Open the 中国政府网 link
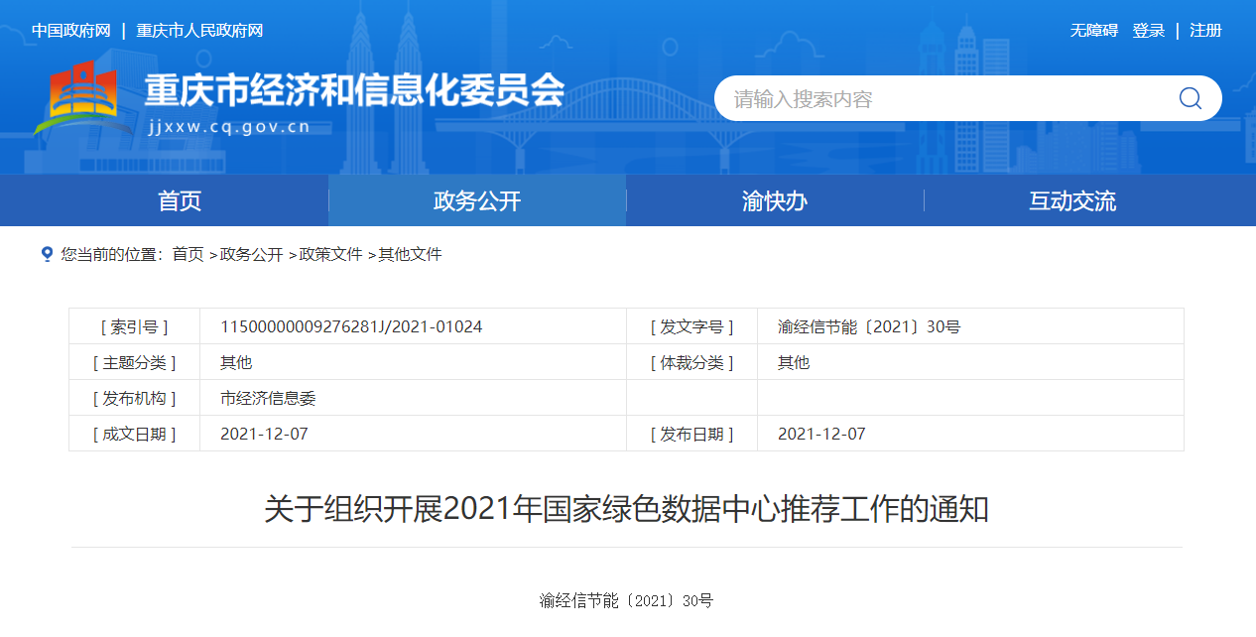This screenshot has height=637, width=1256. click(x=70, y=31)
